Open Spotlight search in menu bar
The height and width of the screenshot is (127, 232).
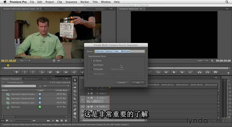click(227, 2)
